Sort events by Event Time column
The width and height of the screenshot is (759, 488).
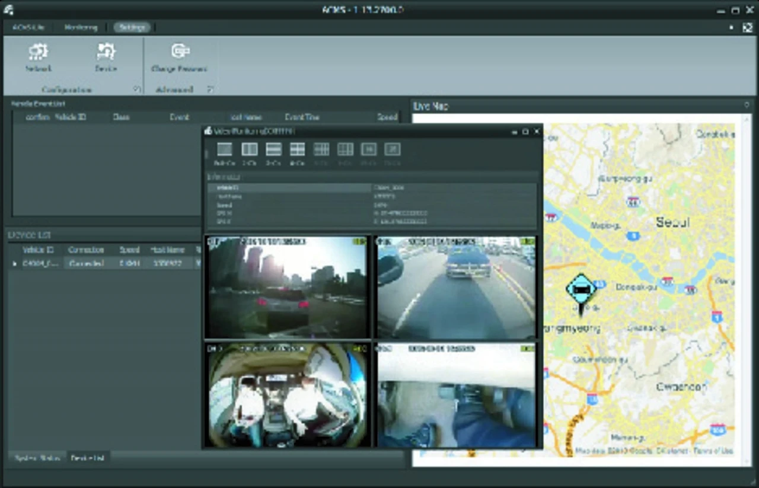tap(302, 117)
